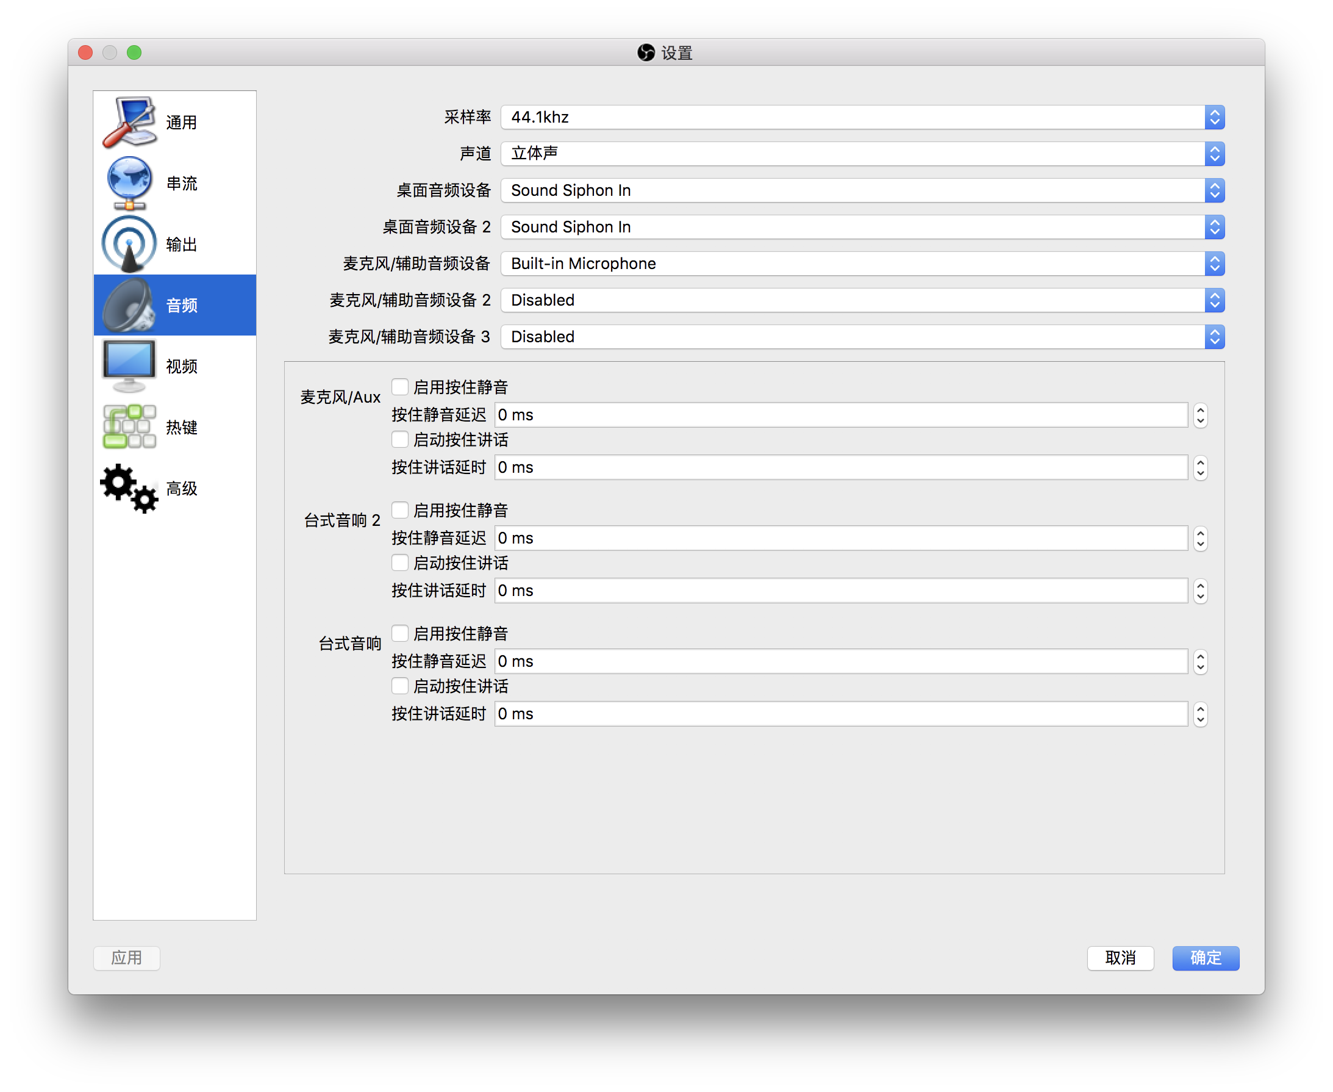
Task: Click the 确定 confirm button
Action: pos(1206,958)
